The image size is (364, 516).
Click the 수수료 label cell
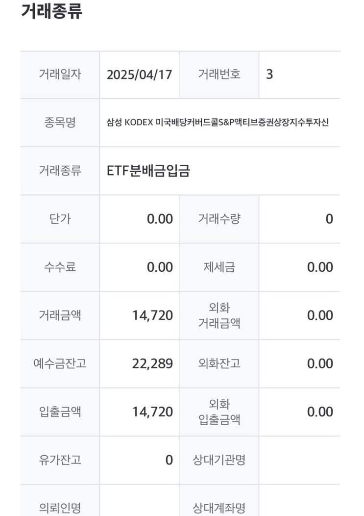click(60, 267)
